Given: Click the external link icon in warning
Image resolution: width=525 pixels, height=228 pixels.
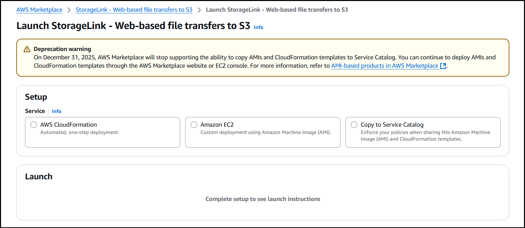Looking at the screenshot, I should tap(443, 66).
